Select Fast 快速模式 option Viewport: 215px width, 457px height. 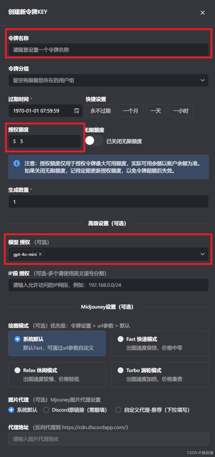pos(160,343)
